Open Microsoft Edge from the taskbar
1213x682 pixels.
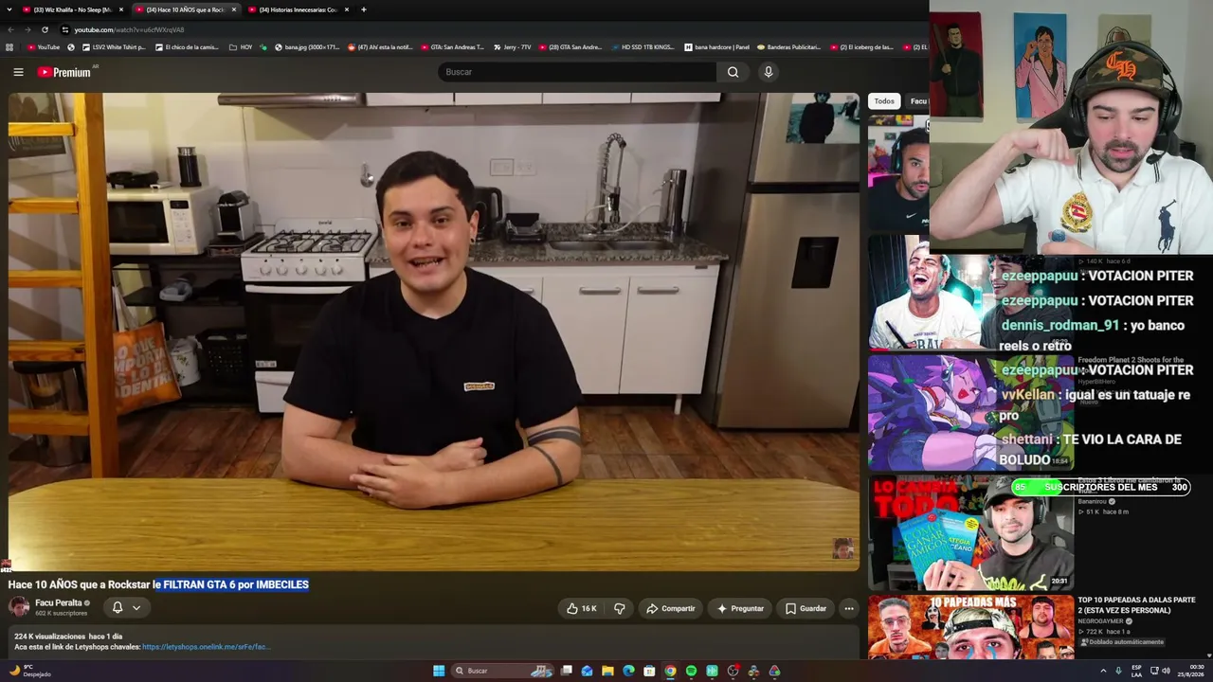[628, 671]
